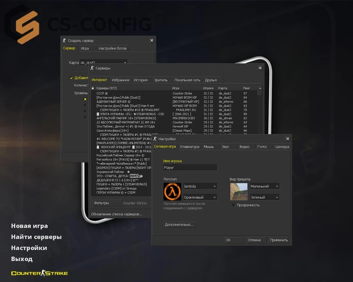The height and width of the screenshot is (282, 353).
Task: Enable the Прозрачность checkbox
Action: click(233, 205)
